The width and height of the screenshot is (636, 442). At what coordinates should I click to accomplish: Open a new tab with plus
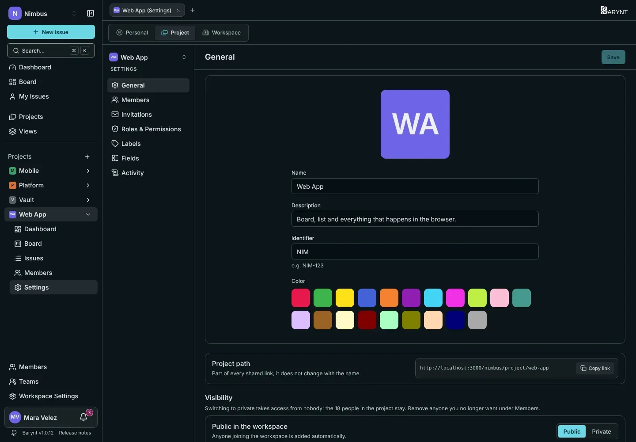193,10
